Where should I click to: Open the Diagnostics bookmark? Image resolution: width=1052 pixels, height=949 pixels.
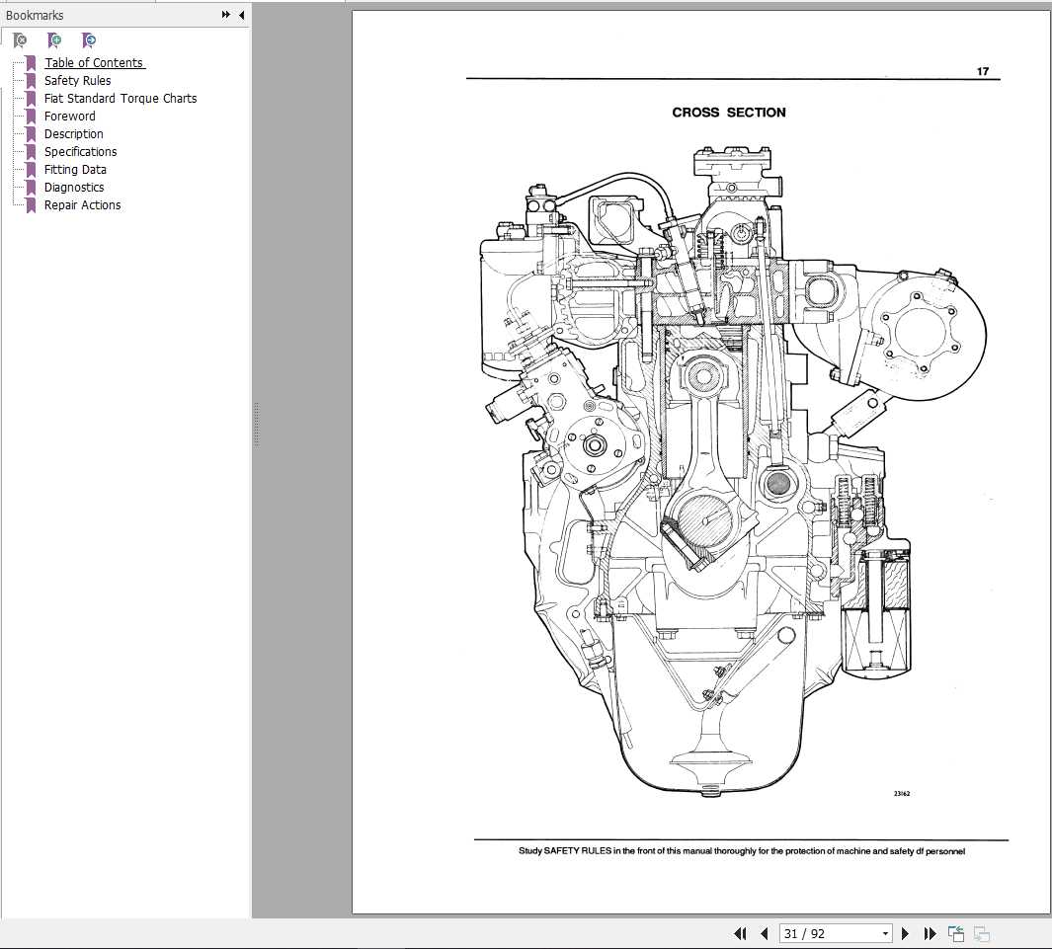[74, 187]
